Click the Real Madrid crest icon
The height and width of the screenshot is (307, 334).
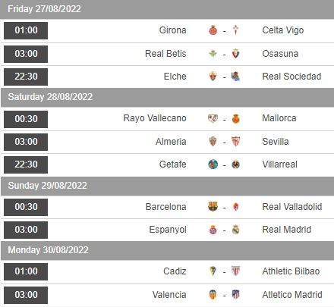point(235,230)
